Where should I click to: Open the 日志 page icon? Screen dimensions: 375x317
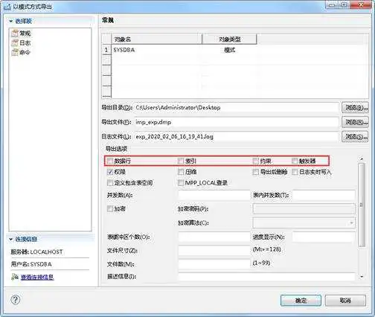[15, 42]
